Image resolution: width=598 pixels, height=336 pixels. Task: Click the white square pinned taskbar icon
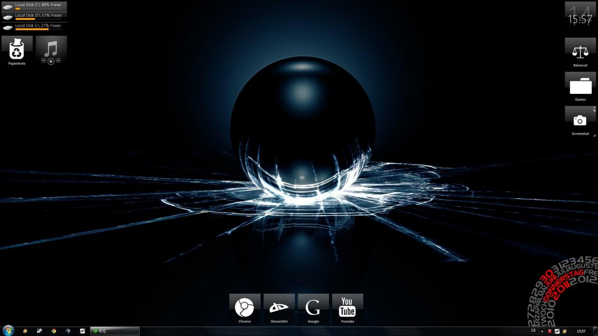[x=82, y=331]
